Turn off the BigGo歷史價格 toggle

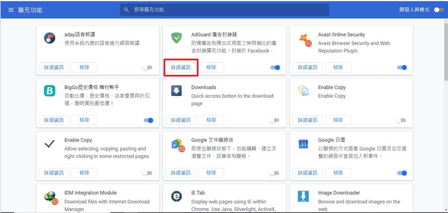(148, 120)
